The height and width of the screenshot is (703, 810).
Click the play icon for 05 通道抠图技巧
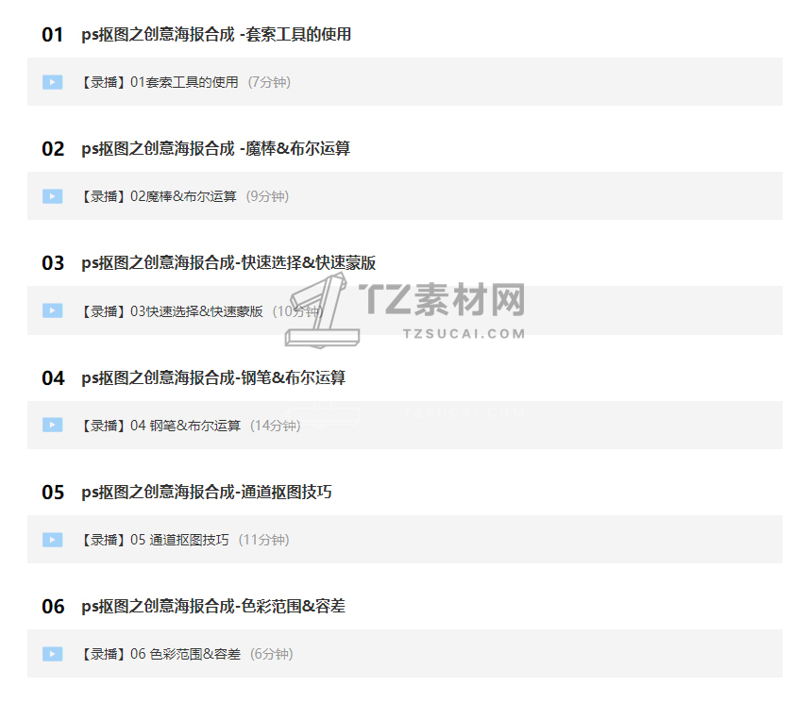52,539
